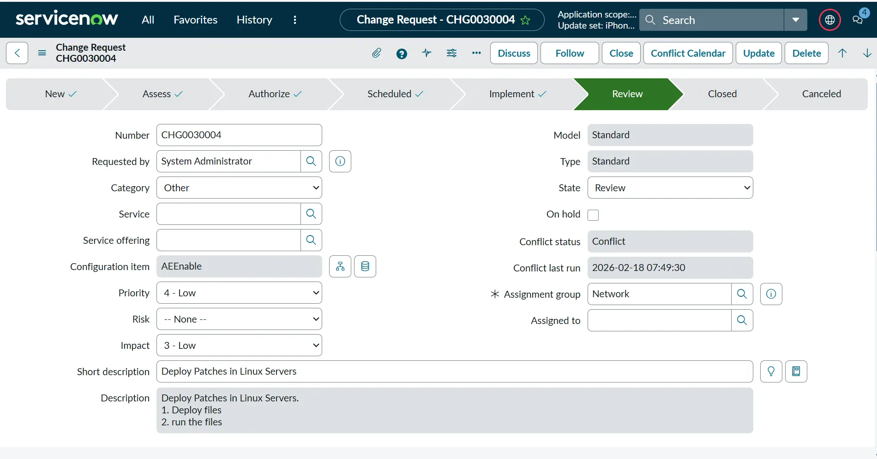
Task: Open the activity stream pulse icon
Action: [426, 53]
